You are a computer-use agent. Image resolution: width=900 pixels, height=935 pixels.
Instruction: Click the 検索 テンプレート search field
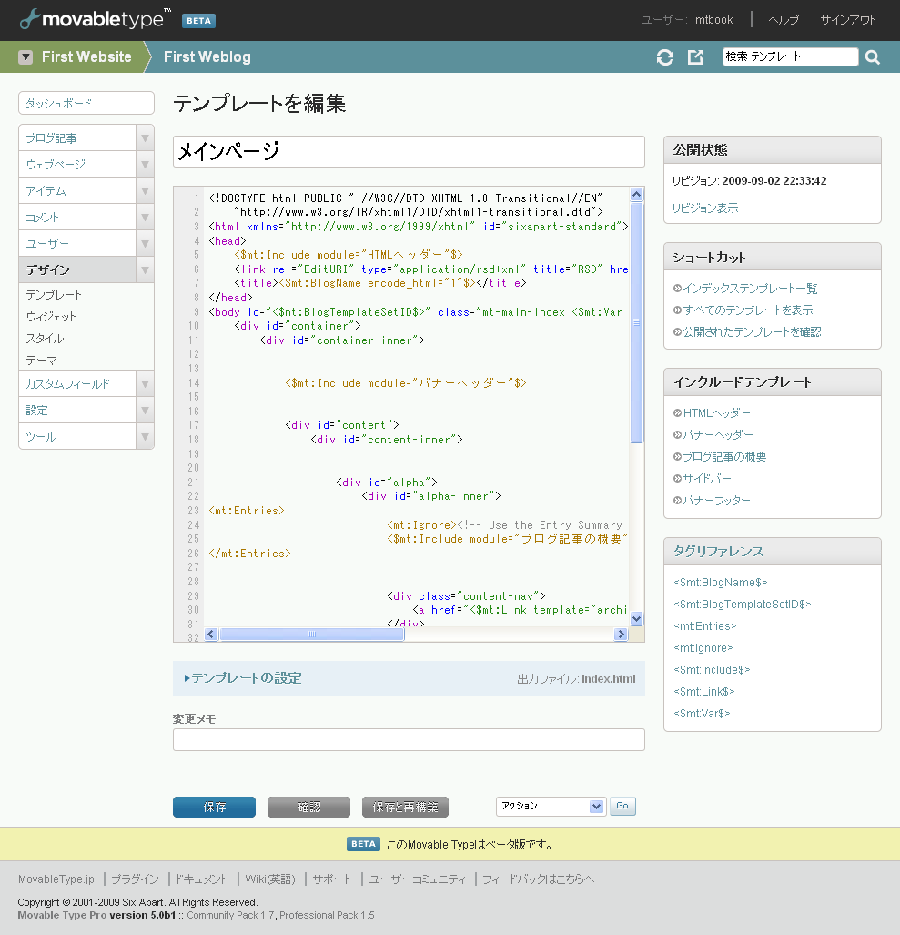790,56
